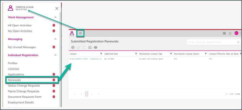Collapse the Work Management section
The image size is (242, 110).
[56, 17]
